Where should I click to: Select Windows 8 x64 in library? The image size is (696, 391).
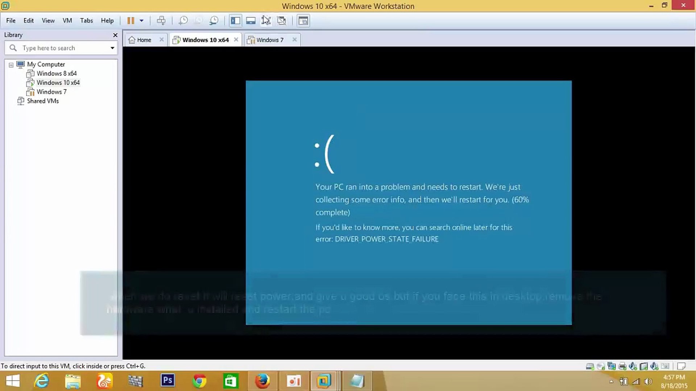[57, 73]
